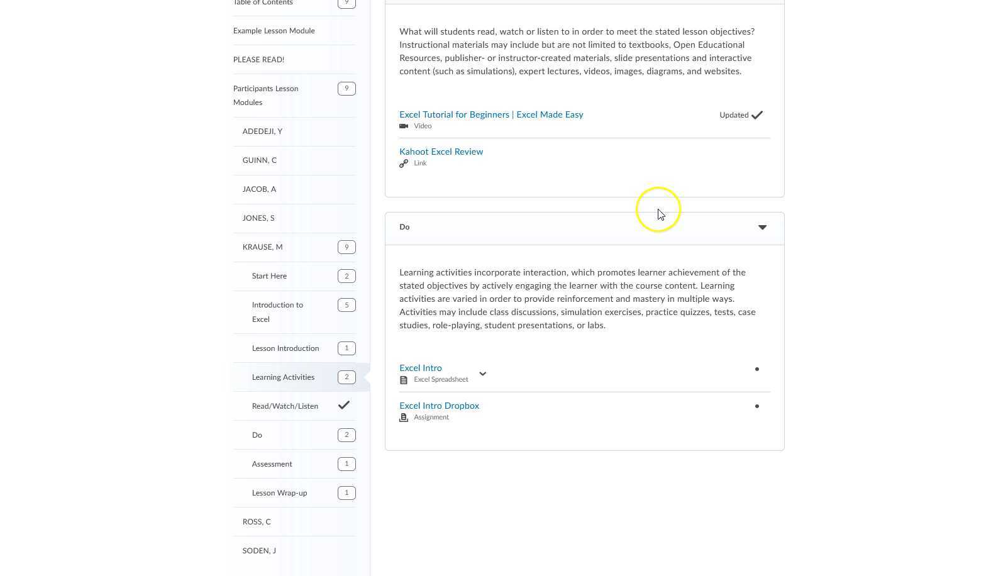This screenshot has height=576, width=986.
Task: Click the video icon under Excel Tutorial
Action: pos(404,126)
